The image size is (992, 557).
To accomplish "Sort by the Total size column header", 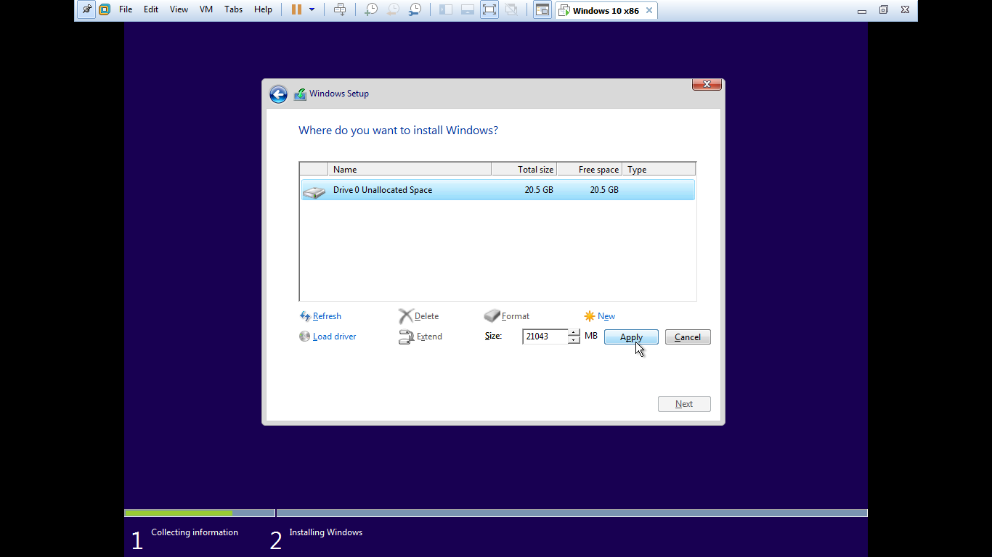I will coord(524,169).
